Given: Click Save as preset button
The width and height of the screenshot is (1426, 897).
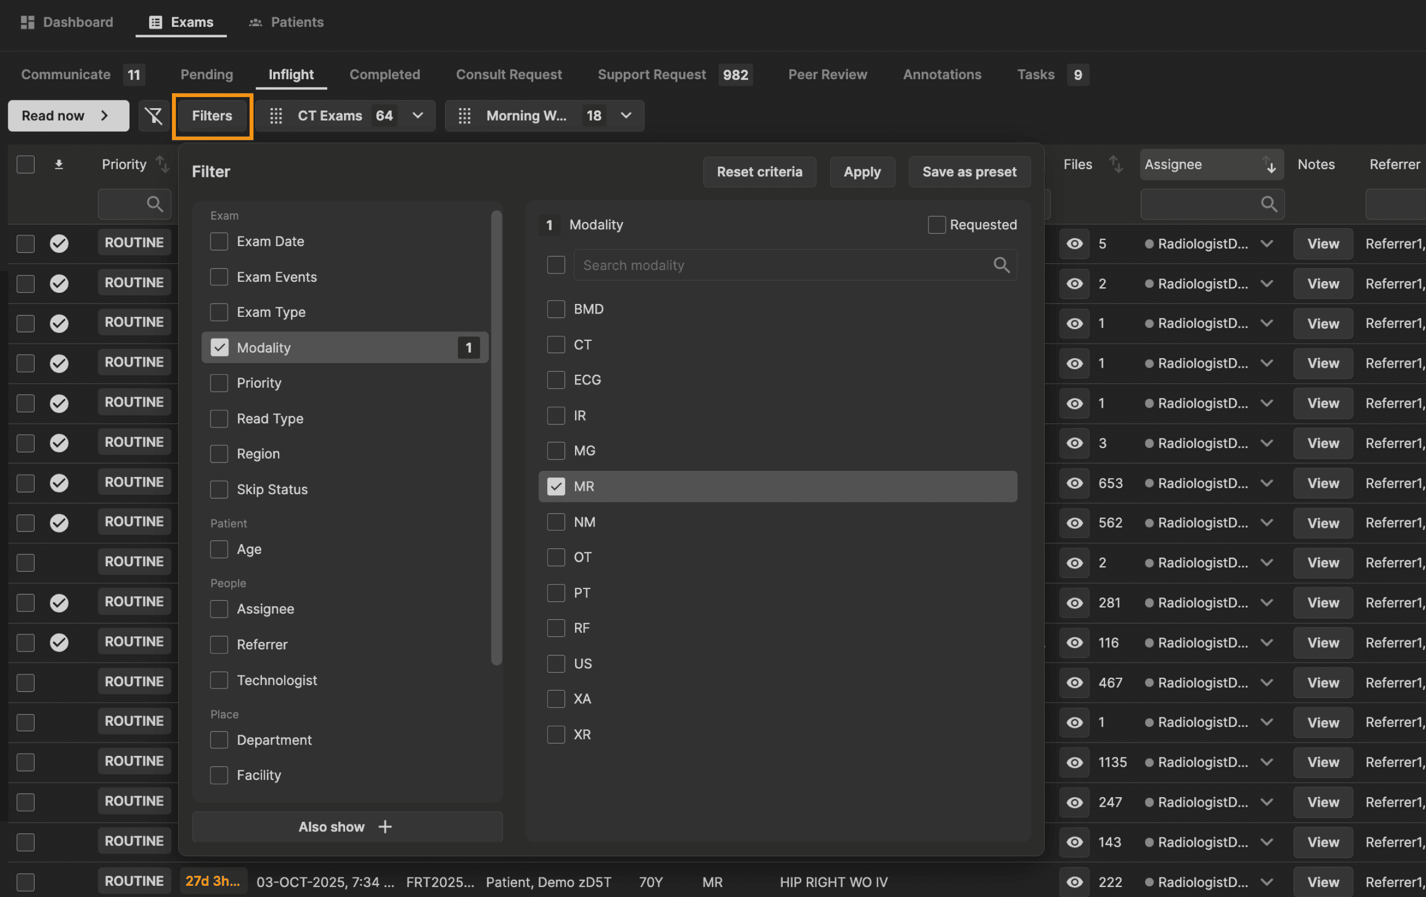Looking at the screenshot, I should click(969, 172).
